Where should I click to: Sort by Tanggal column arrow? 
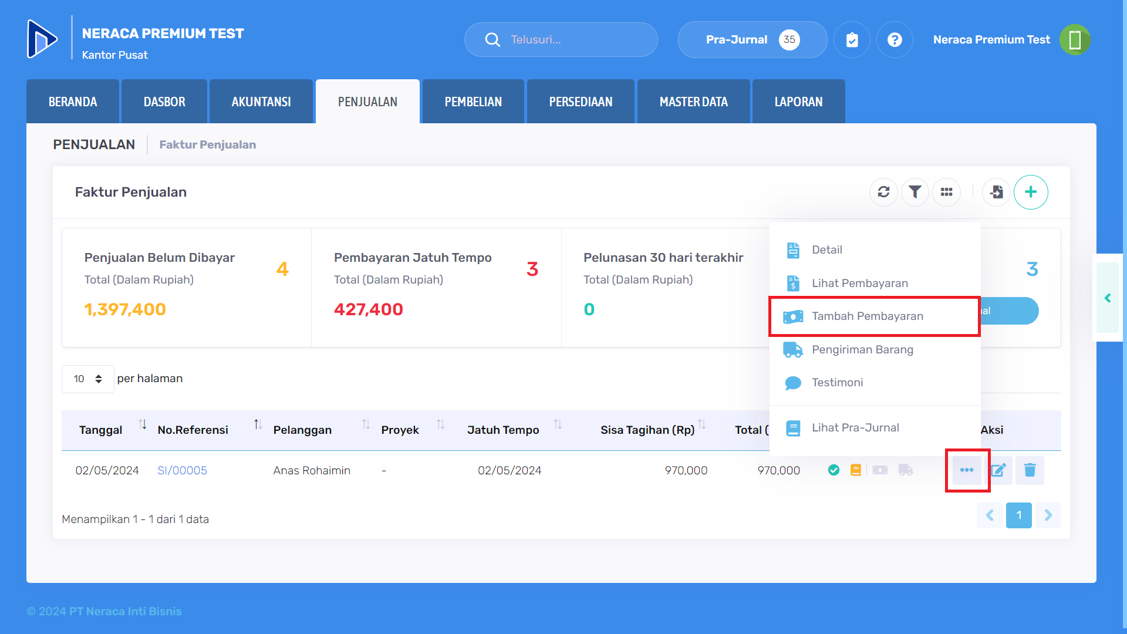[143, 424]
